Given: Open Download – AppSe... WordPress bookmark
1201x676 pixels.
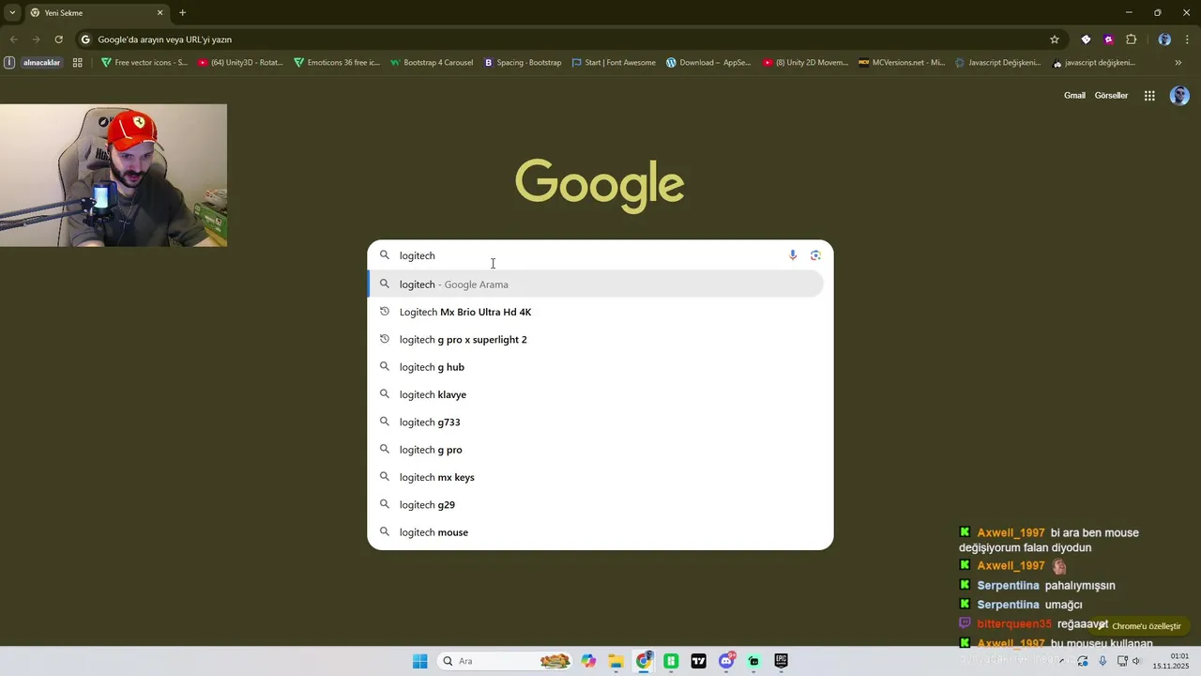Looking at the screenshot, I should (708, 63).
